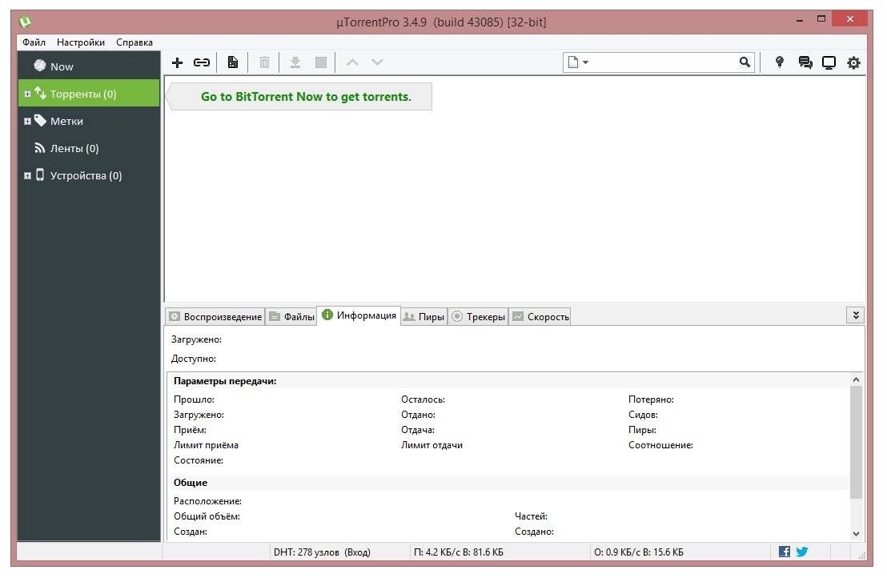The image size is (887, 582).
Task: Switch to the Информация tab
Action: 359,315
